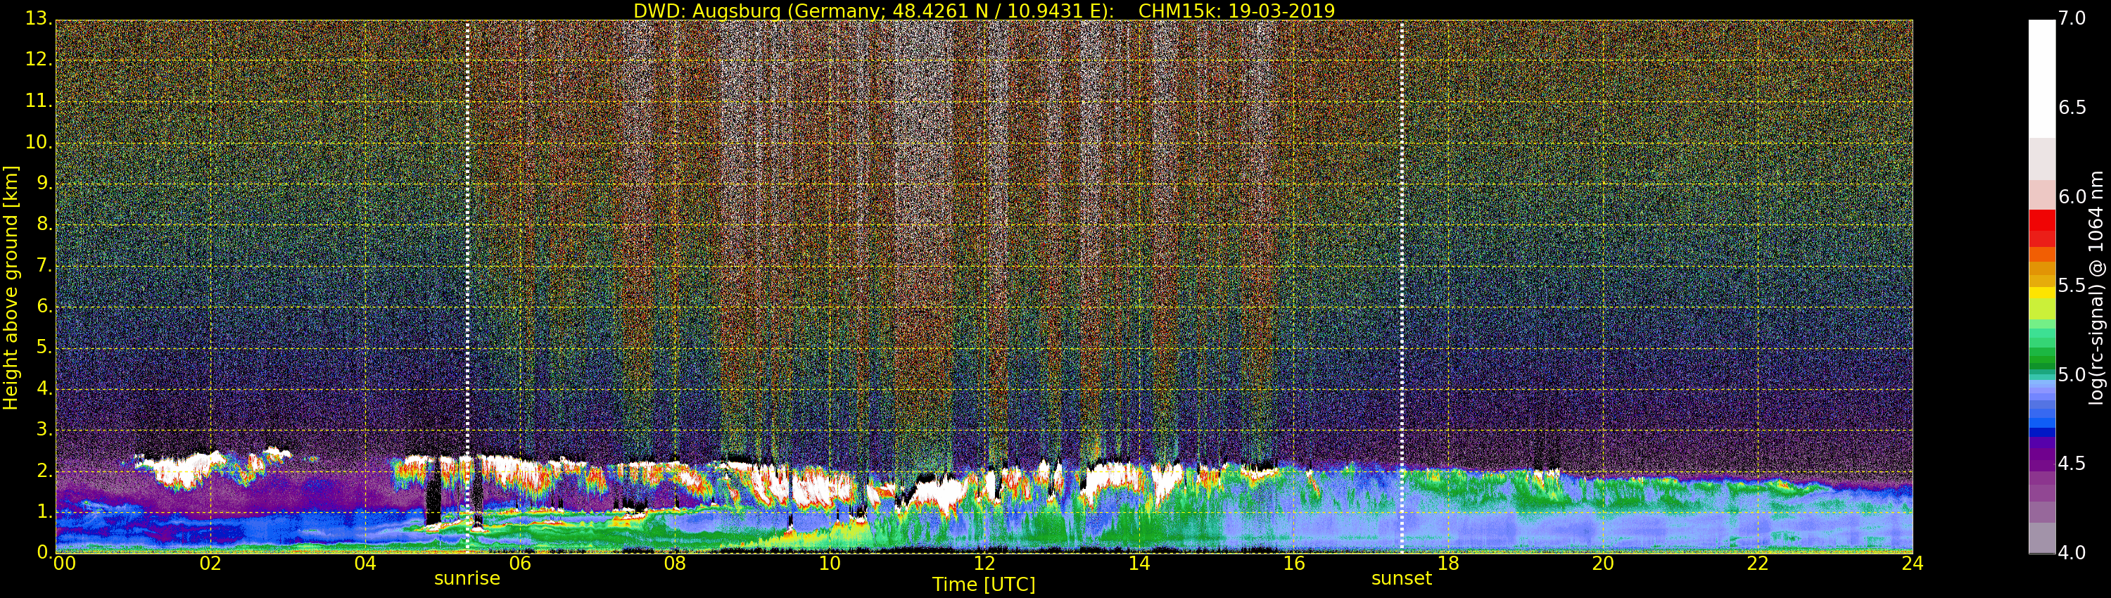Image resolution: width=2111 pixels, height=598 pixels.
Task: Click the '20' time axis tick label
Action: click(x=1603, y=563)
